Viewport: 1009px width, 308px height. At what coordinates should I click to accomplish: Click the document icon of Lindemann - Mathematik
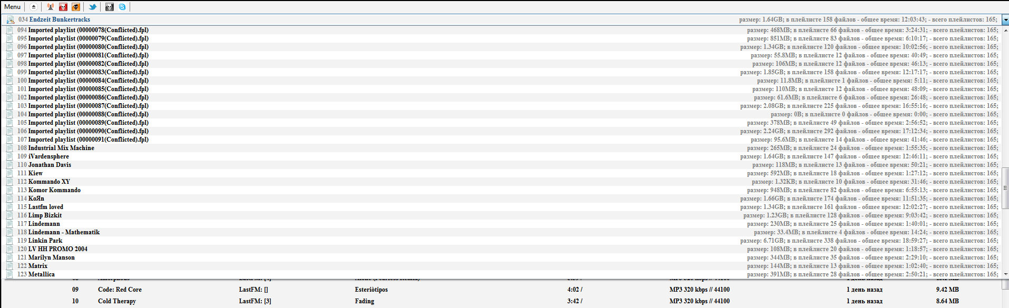coord(9,232)
